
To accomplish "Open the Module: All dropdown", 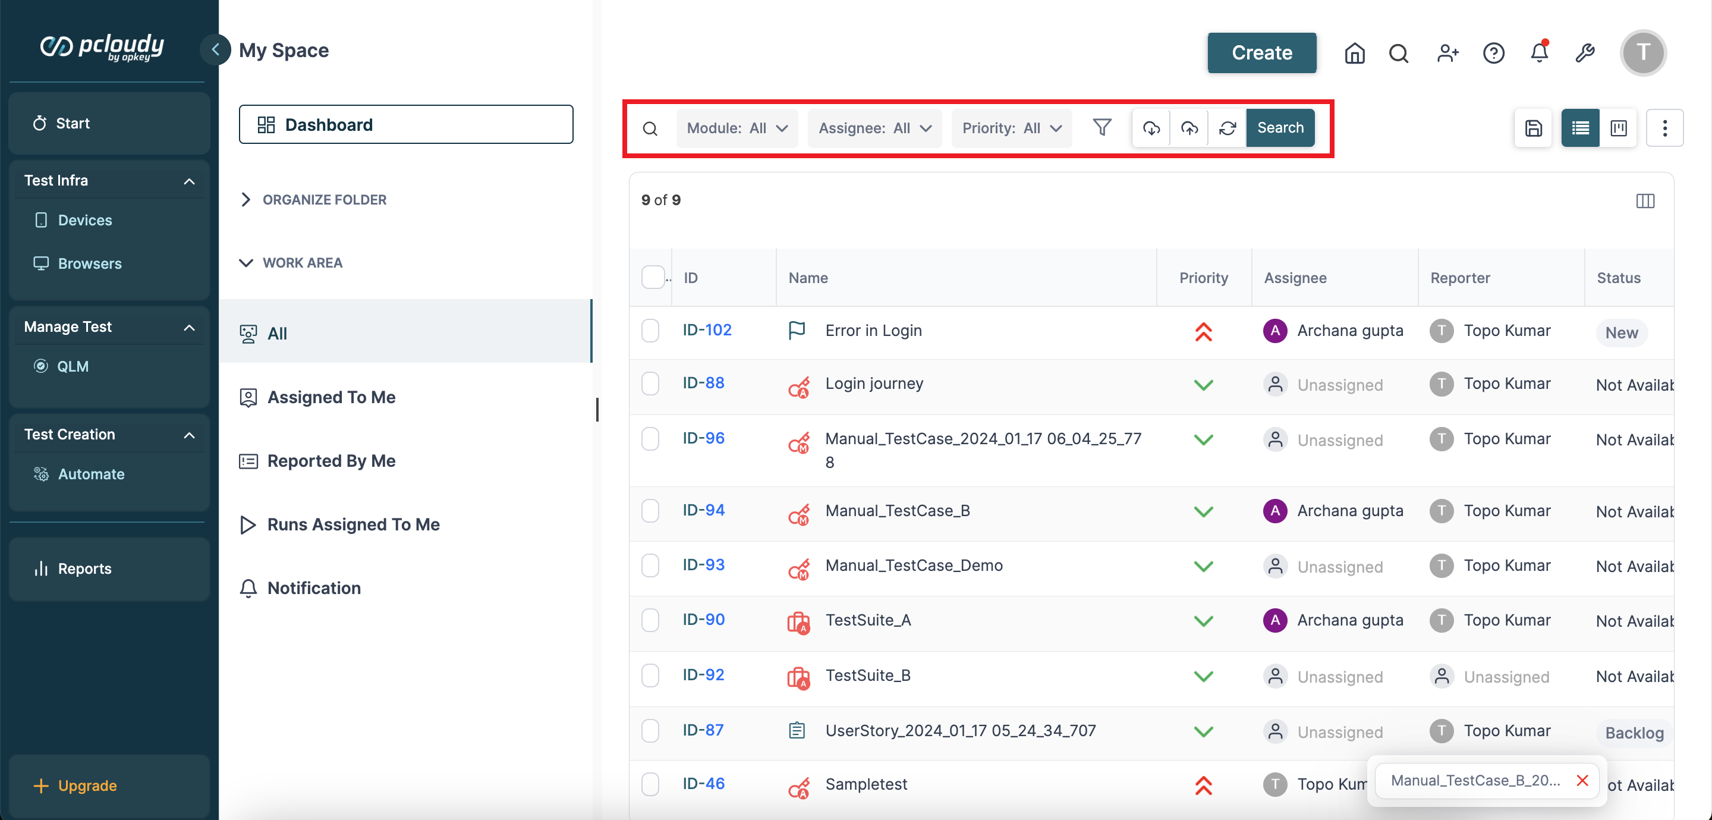I will click(737, 128).
